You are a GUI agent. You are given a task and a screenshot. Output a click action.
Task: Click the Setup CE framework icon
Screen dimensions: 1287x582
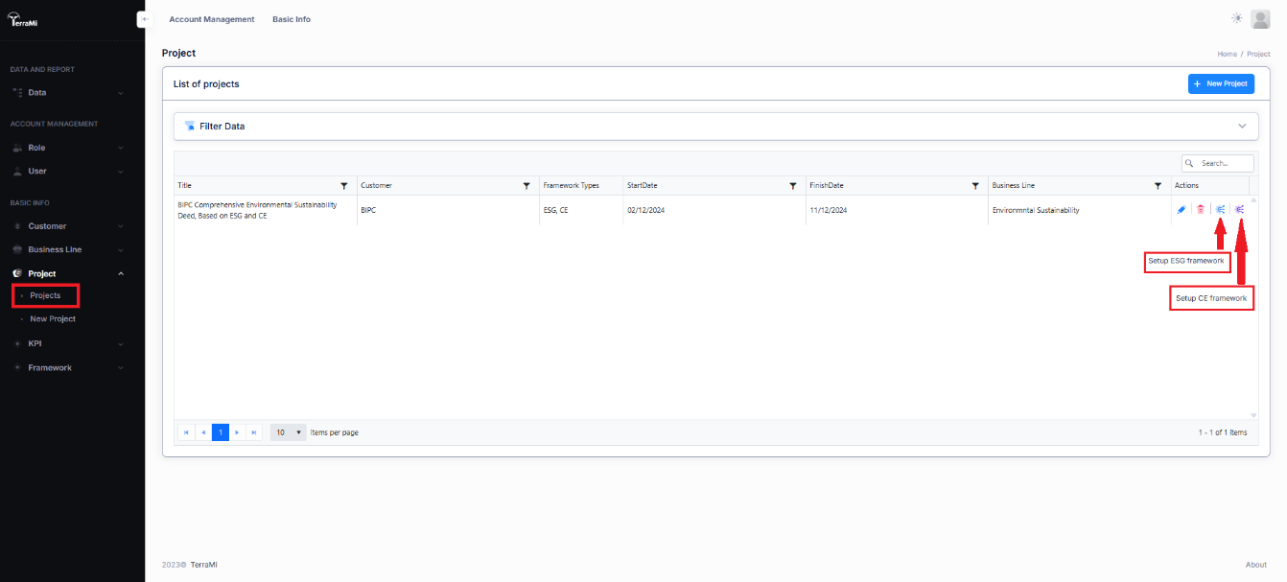[x=1240, y=210]
